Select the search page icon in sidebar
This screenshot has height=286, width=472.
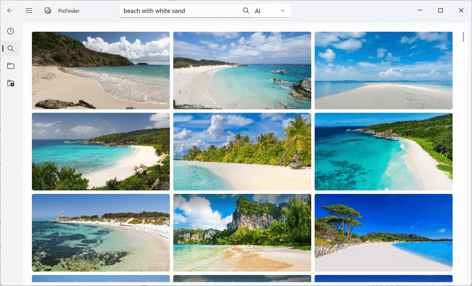click(11, 48)
